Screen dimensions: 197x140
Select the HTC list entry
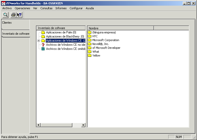point(95,36)
